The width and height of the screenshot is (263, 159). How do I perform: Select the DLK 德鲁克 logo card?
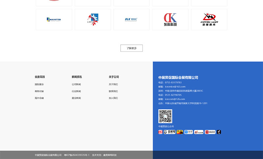point(131,19)
